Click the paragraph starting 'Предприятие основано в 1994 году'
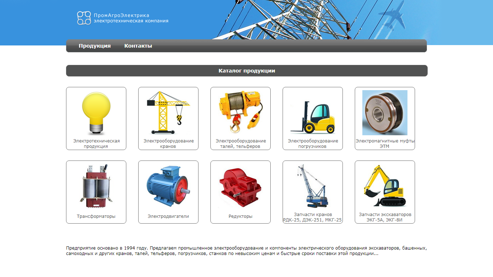493x277 pixels. coord(247,251)
